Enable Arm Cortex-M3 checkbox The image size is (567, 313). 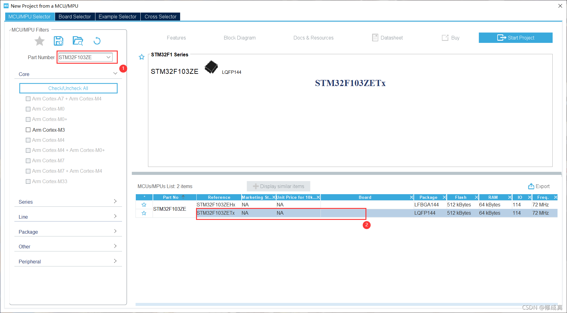click(28, 130)
